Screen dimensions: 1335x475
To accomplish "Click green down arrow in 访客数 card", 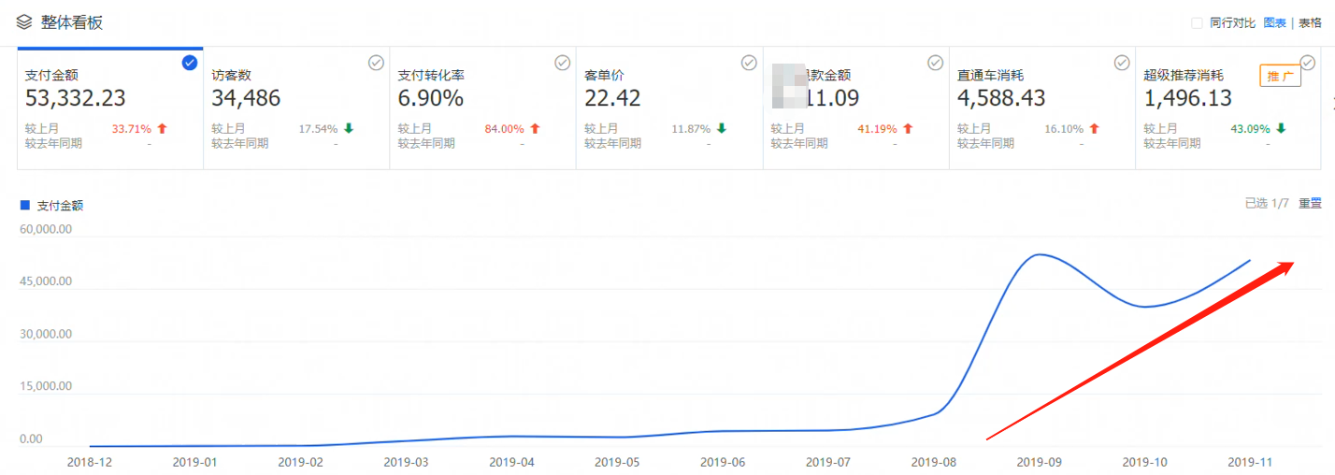I will coord(349,129).
